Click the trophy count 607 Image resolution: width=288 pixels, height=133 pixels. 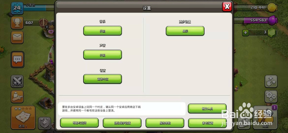[29, 23]
